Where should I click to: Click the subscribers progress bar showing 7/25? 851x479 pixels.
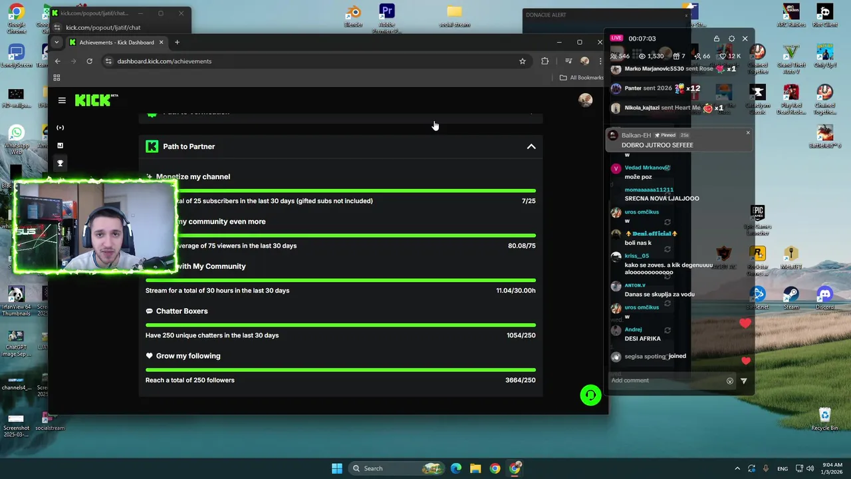pyautogui.click(x=340, y=191)
